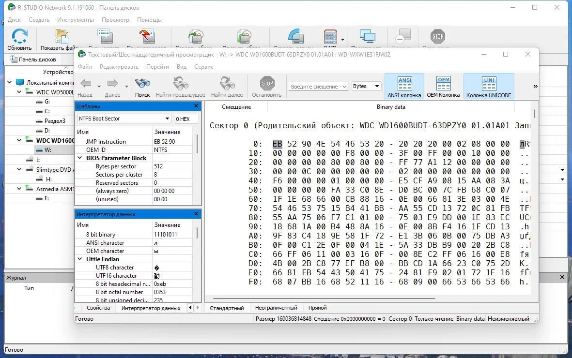Select drive W: in device tree

[48, 150]
